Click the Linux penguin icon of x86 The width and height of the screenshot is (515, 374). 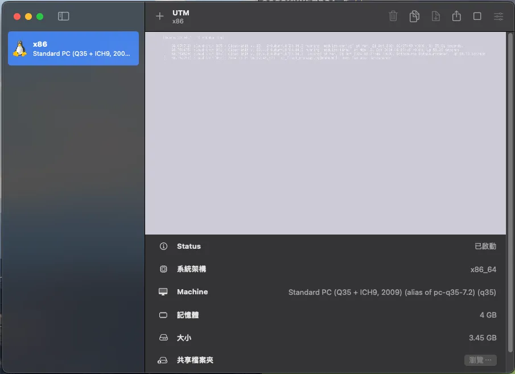point(20,48)
